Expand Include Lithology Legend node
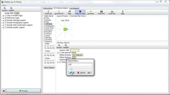 point(3,20)
